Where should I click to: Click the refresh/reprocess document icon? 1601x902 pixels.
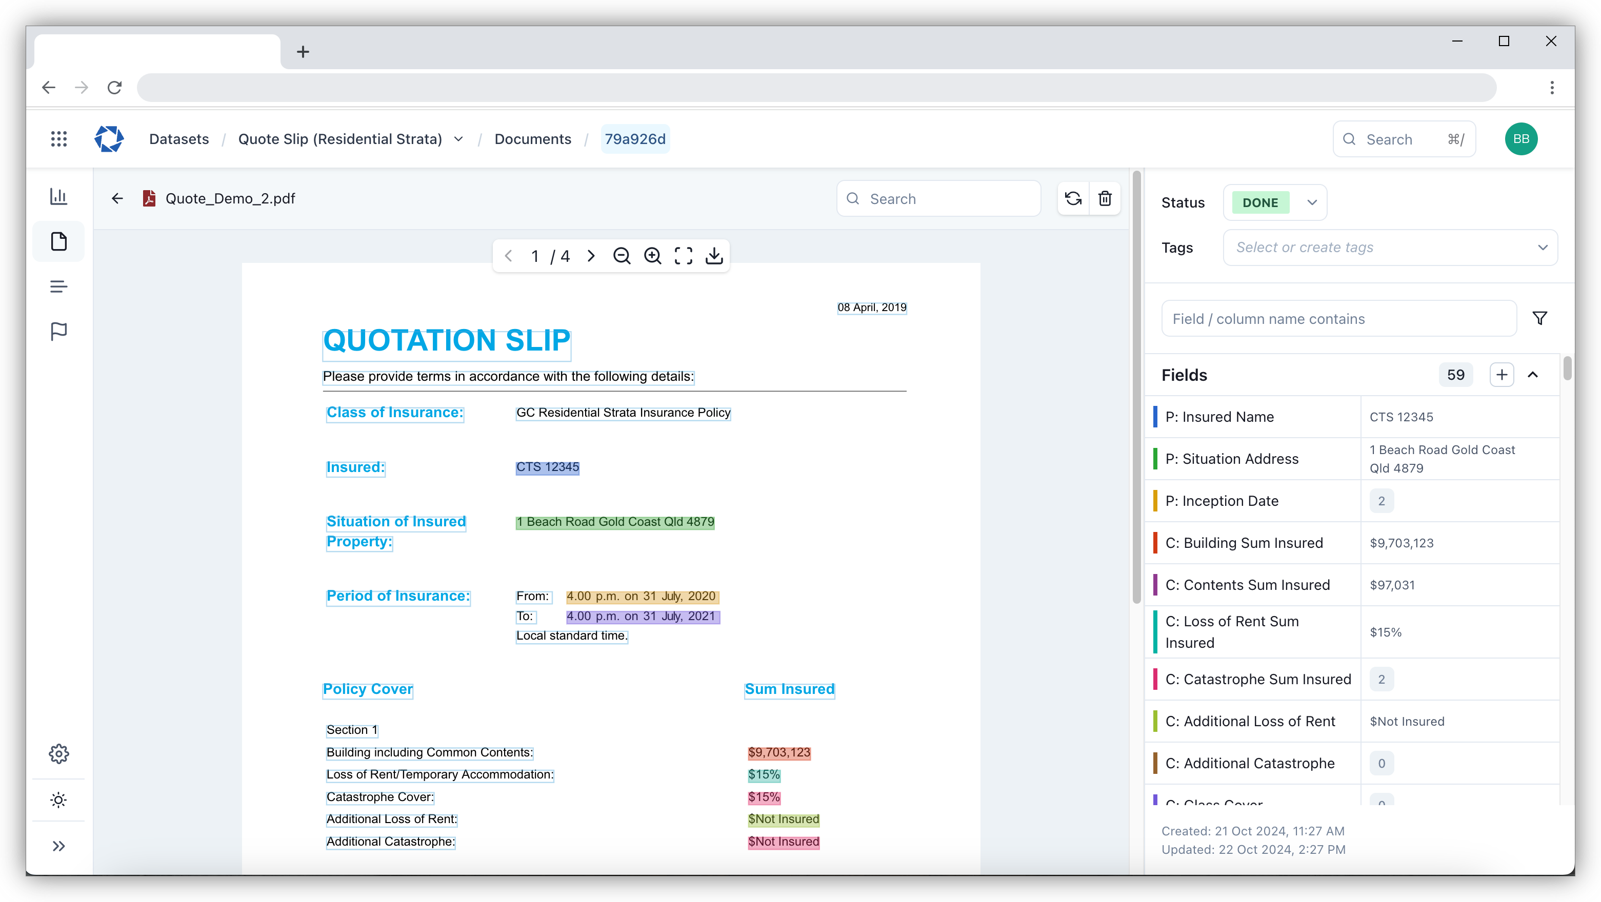tap(1073, 199)
